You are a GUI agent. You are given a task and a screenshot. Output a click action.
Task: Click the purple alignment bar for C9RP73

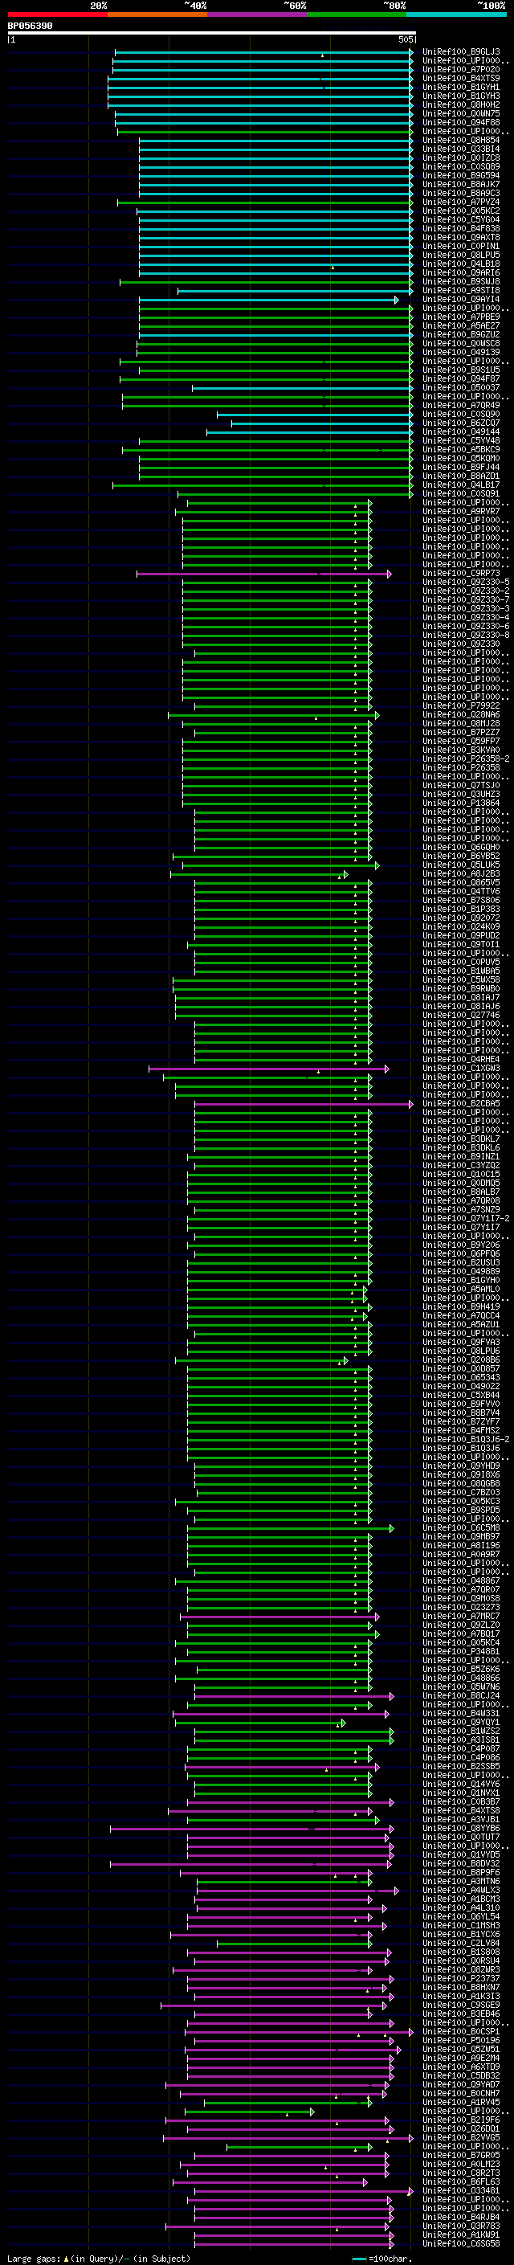[263, 574]
